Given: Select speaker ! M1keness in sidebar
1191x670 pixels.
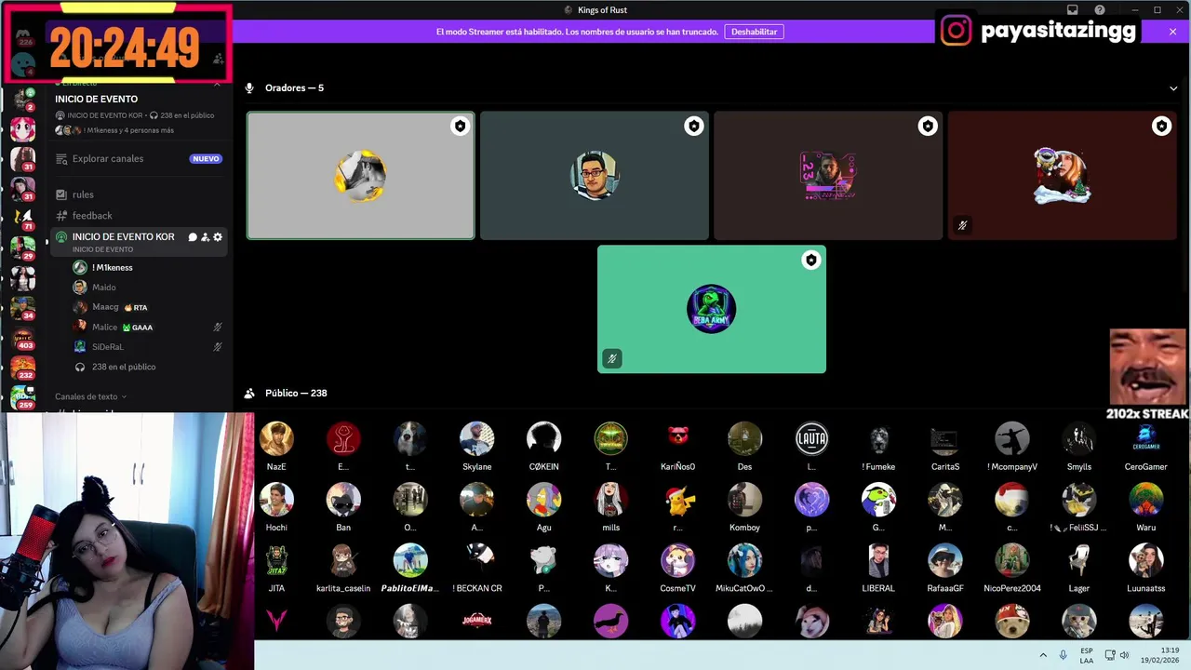Looking at the screenshot, I should pos(112,268).
